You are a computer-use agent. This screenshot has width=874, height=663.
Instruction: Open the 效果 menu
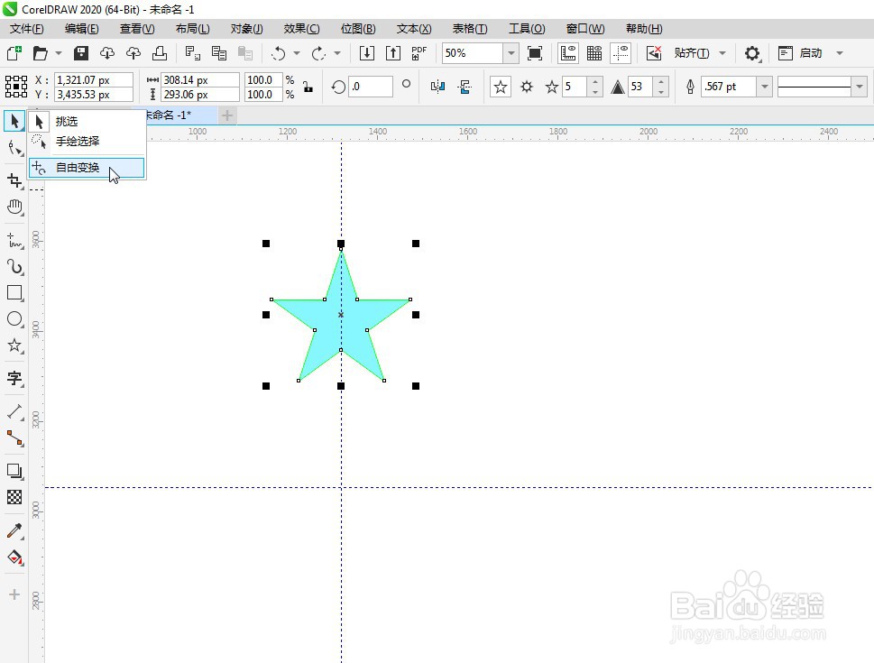point(301,29)
